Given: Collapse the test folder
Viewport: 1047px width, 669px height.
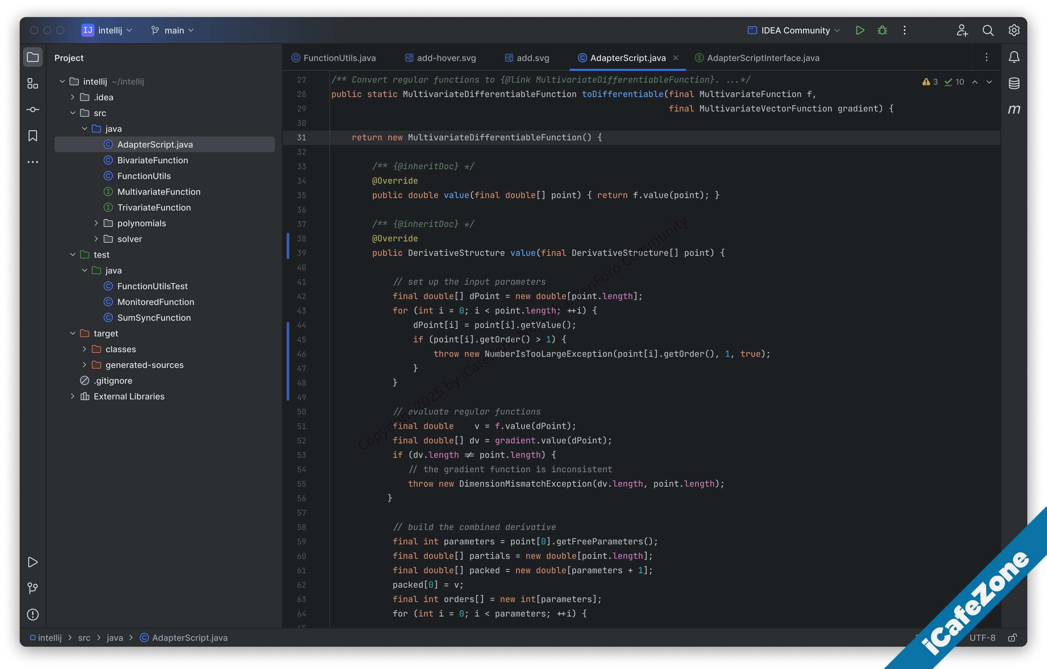Looking at the screenshot, I should tap(72, 254).
